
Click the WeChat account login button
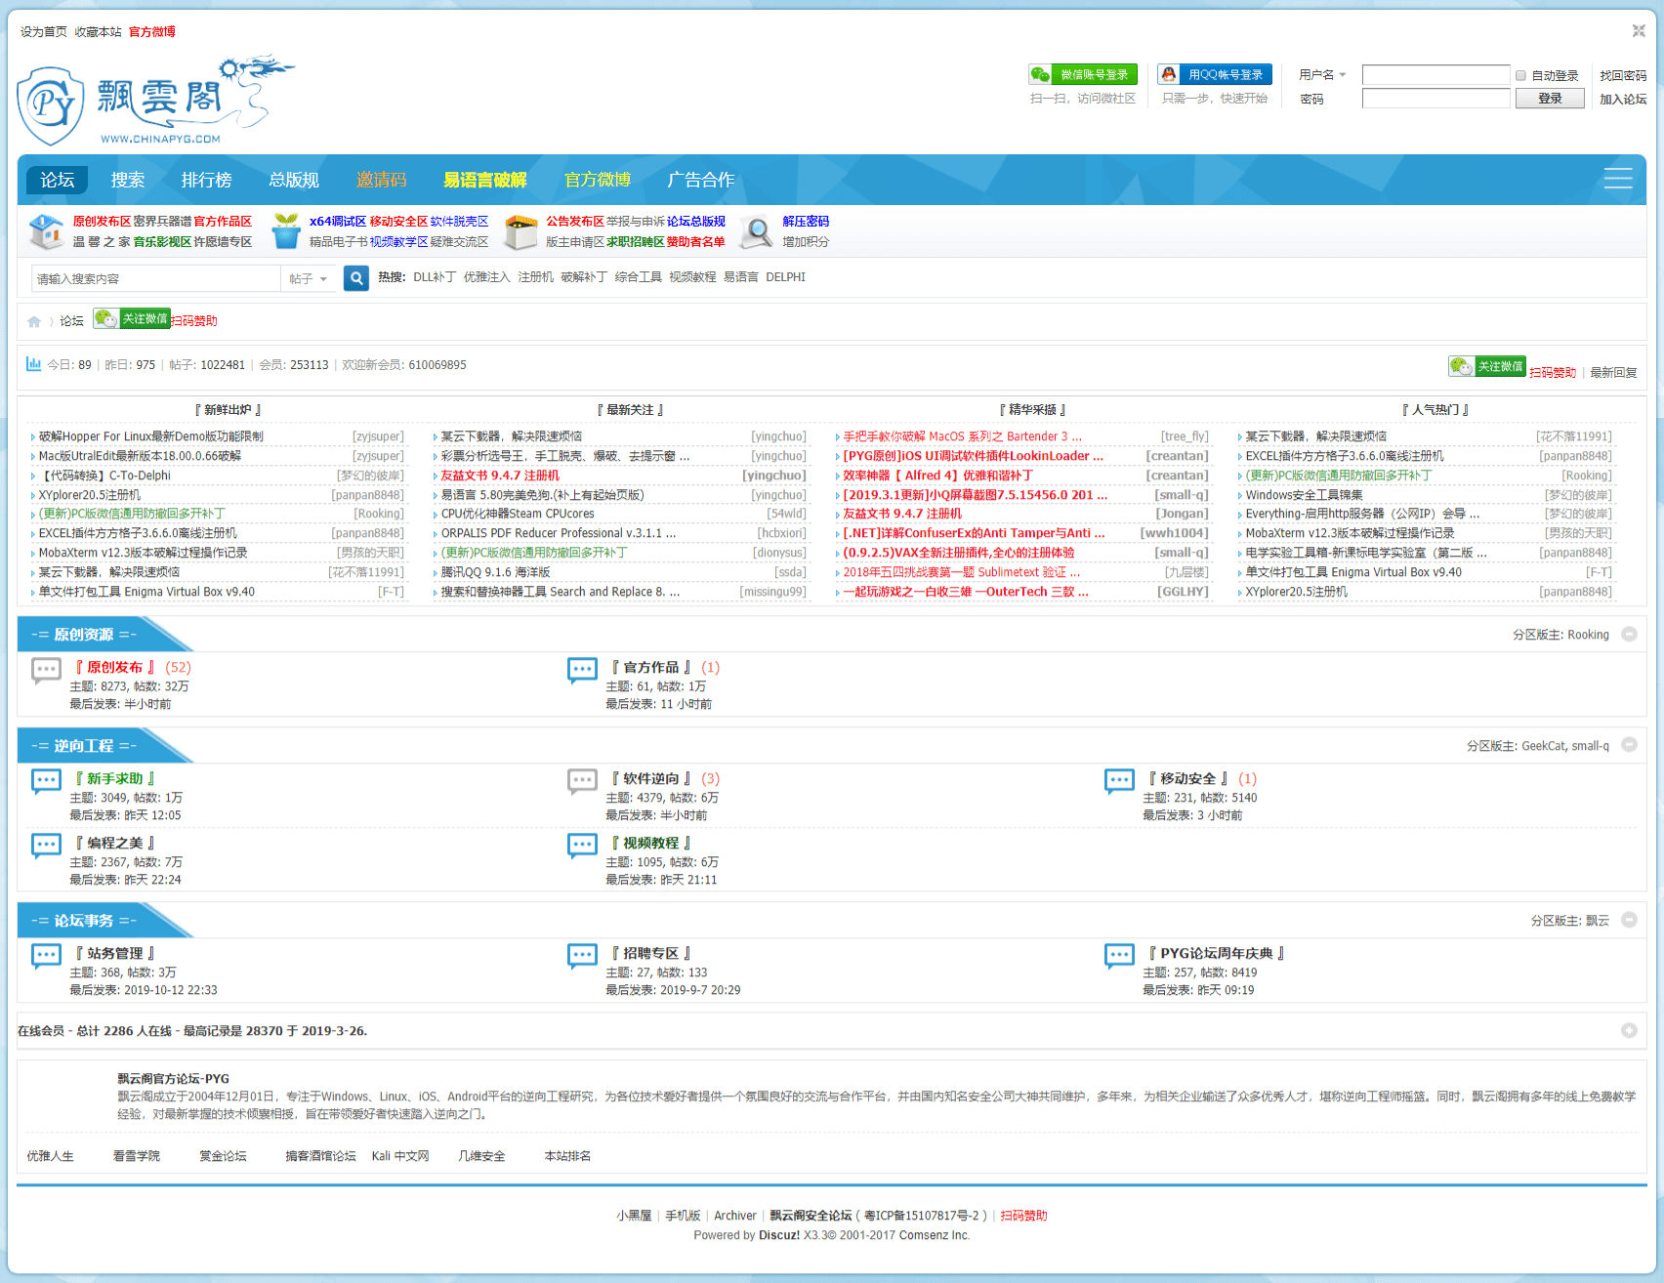pyautogui.click(x=1083, y=74)
